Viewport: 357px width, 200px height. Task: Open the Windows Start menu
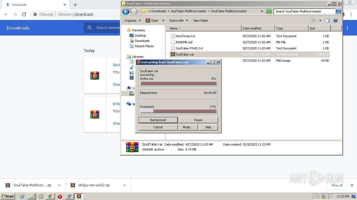[x=8, y=196]
